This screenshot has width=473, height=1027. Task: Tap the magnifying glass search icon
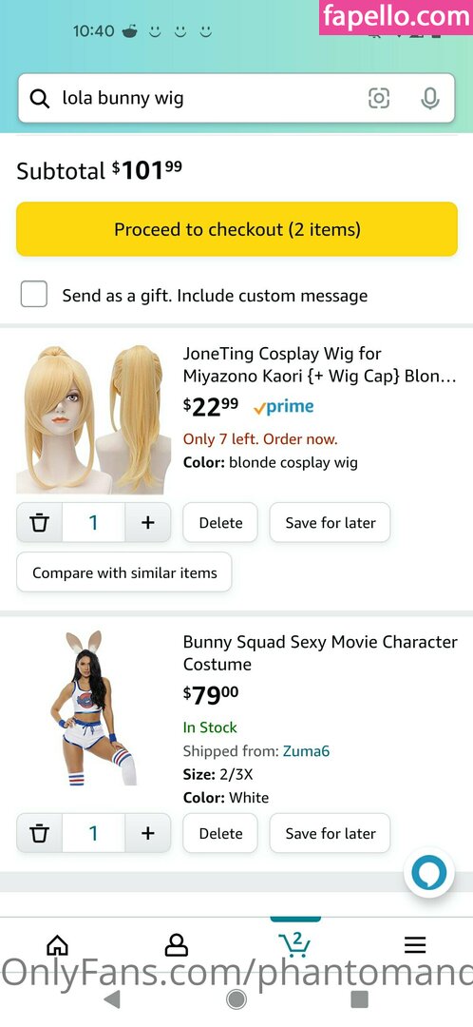pyautogui.click(x=40, y=99)
